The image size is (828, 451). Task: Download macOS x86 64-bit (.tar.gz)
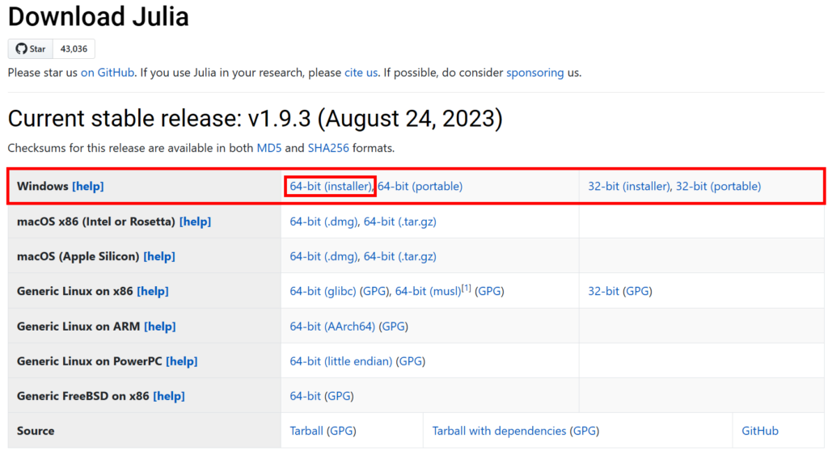[399, 221]
